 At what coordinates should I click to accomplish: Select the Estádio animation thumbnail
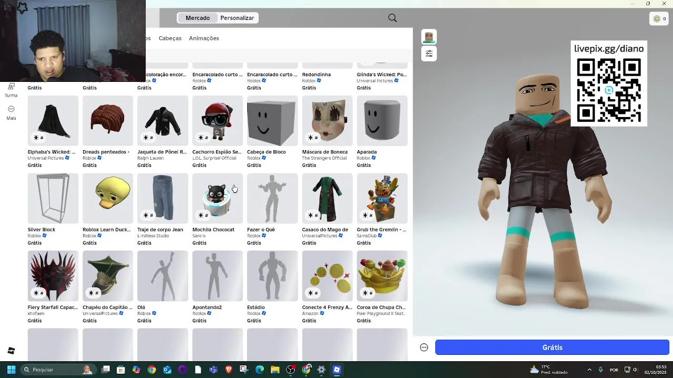coord(272,276)
